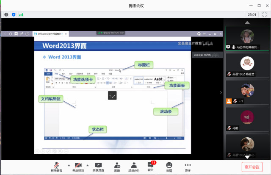Click the shared browser's back arrow
The width and height of the screenshot is (271, 175).
(5, 34)
